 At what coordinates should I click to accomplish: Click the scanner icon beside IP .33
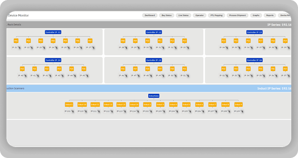coord(187,47)
